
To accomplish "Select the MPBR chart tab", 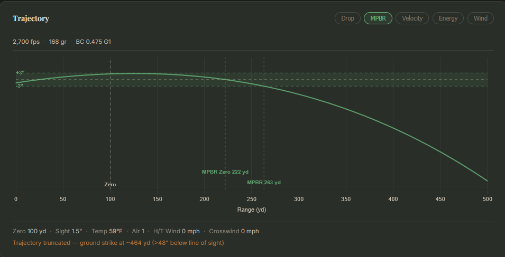I will tap(378, 18).
